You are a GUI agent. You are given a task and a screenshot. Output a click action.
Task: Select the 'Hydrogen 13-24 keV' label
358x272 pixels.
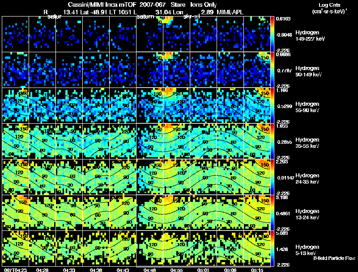(x=307, y=214)
